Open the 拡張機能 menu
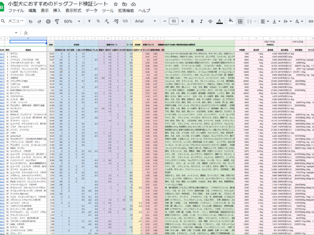The height and width of the screenshot is (235, 314). click(x=126, y=11)
